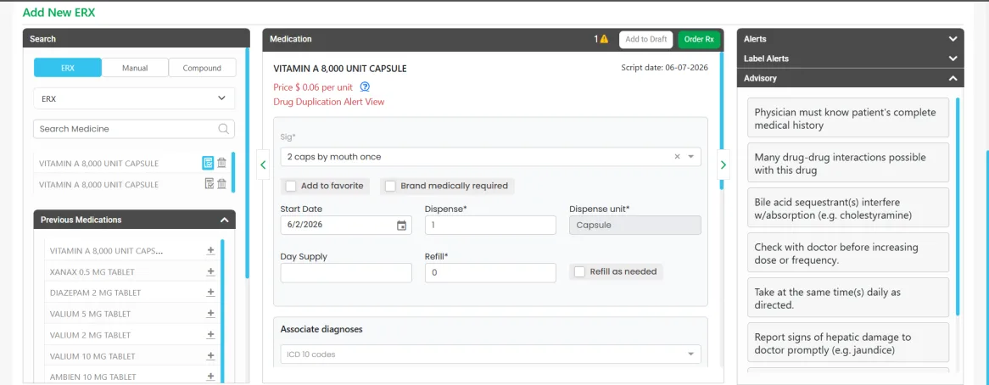Open Drug Duplication Alert View link

pyautogui.click(x=328, y=102)
